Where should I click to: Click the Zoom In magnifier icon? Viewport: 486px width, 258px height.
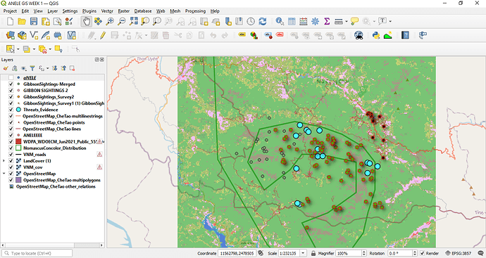(x=110, y=21)
